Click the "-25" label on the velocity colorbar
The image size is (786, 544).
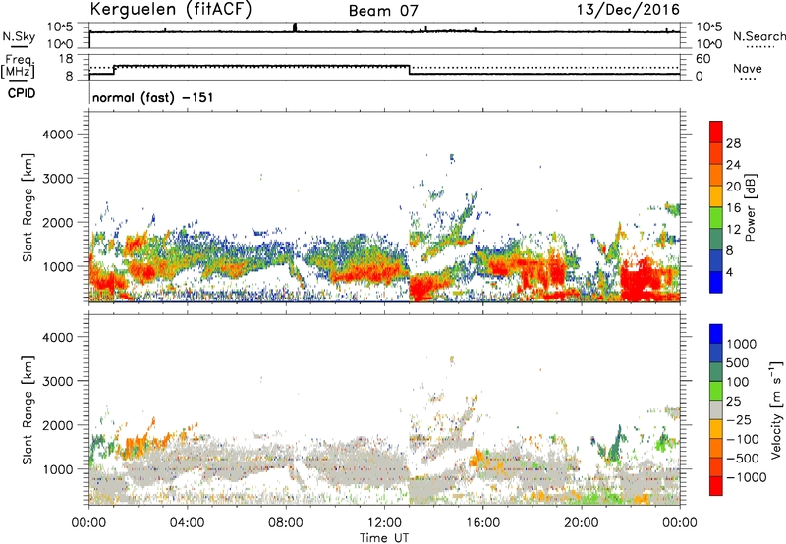pyautogui.click(x=739, y=420)
